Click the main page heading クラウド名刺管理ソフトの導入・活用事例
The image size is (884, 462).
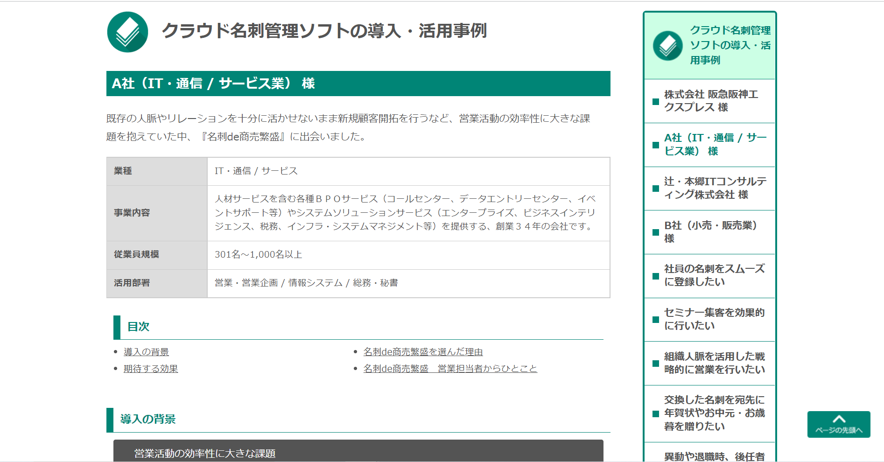pos(324,31)
